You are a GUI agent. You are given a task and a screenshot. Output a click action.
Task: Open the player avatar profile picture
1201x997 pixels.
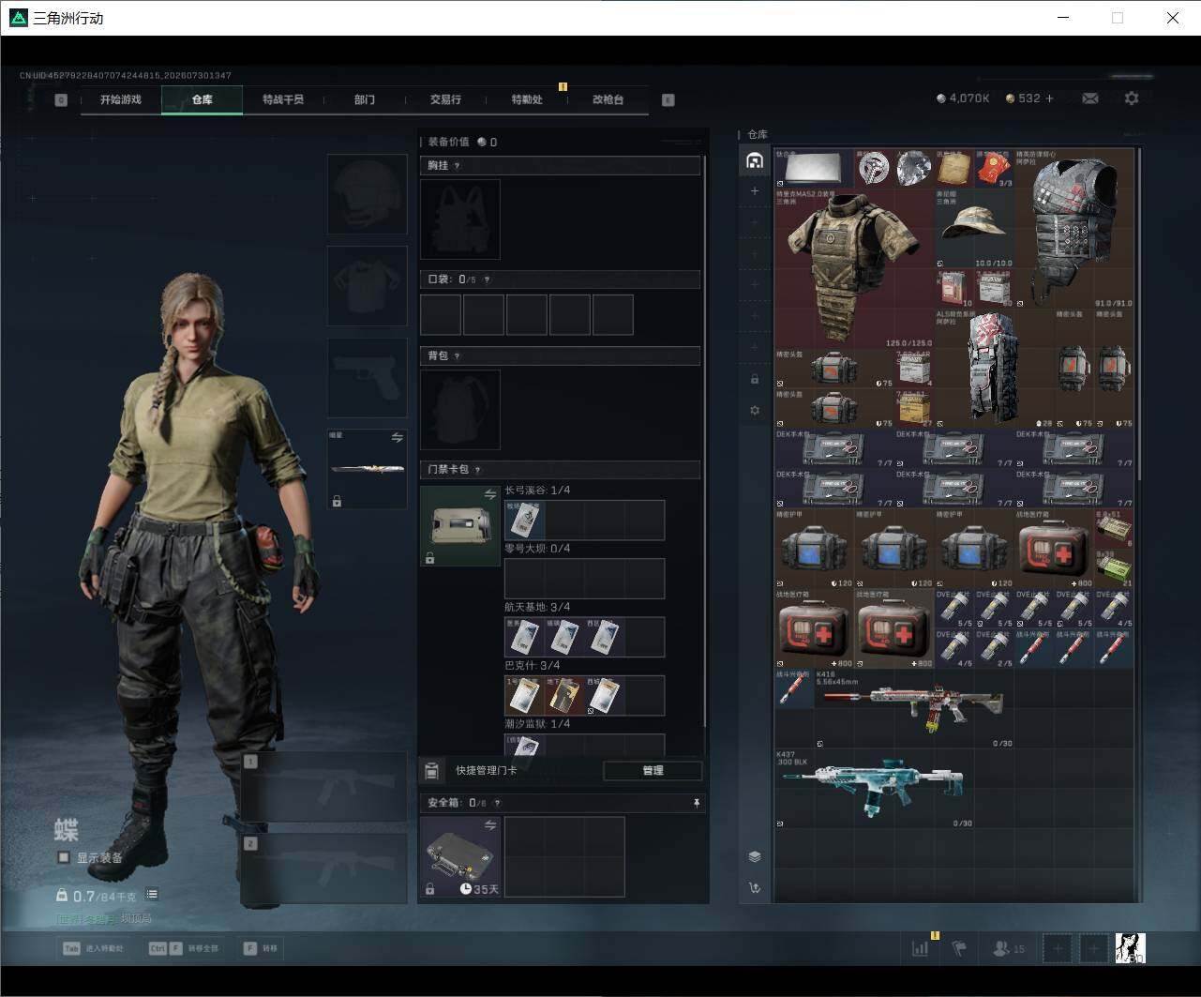(1130, 948)
